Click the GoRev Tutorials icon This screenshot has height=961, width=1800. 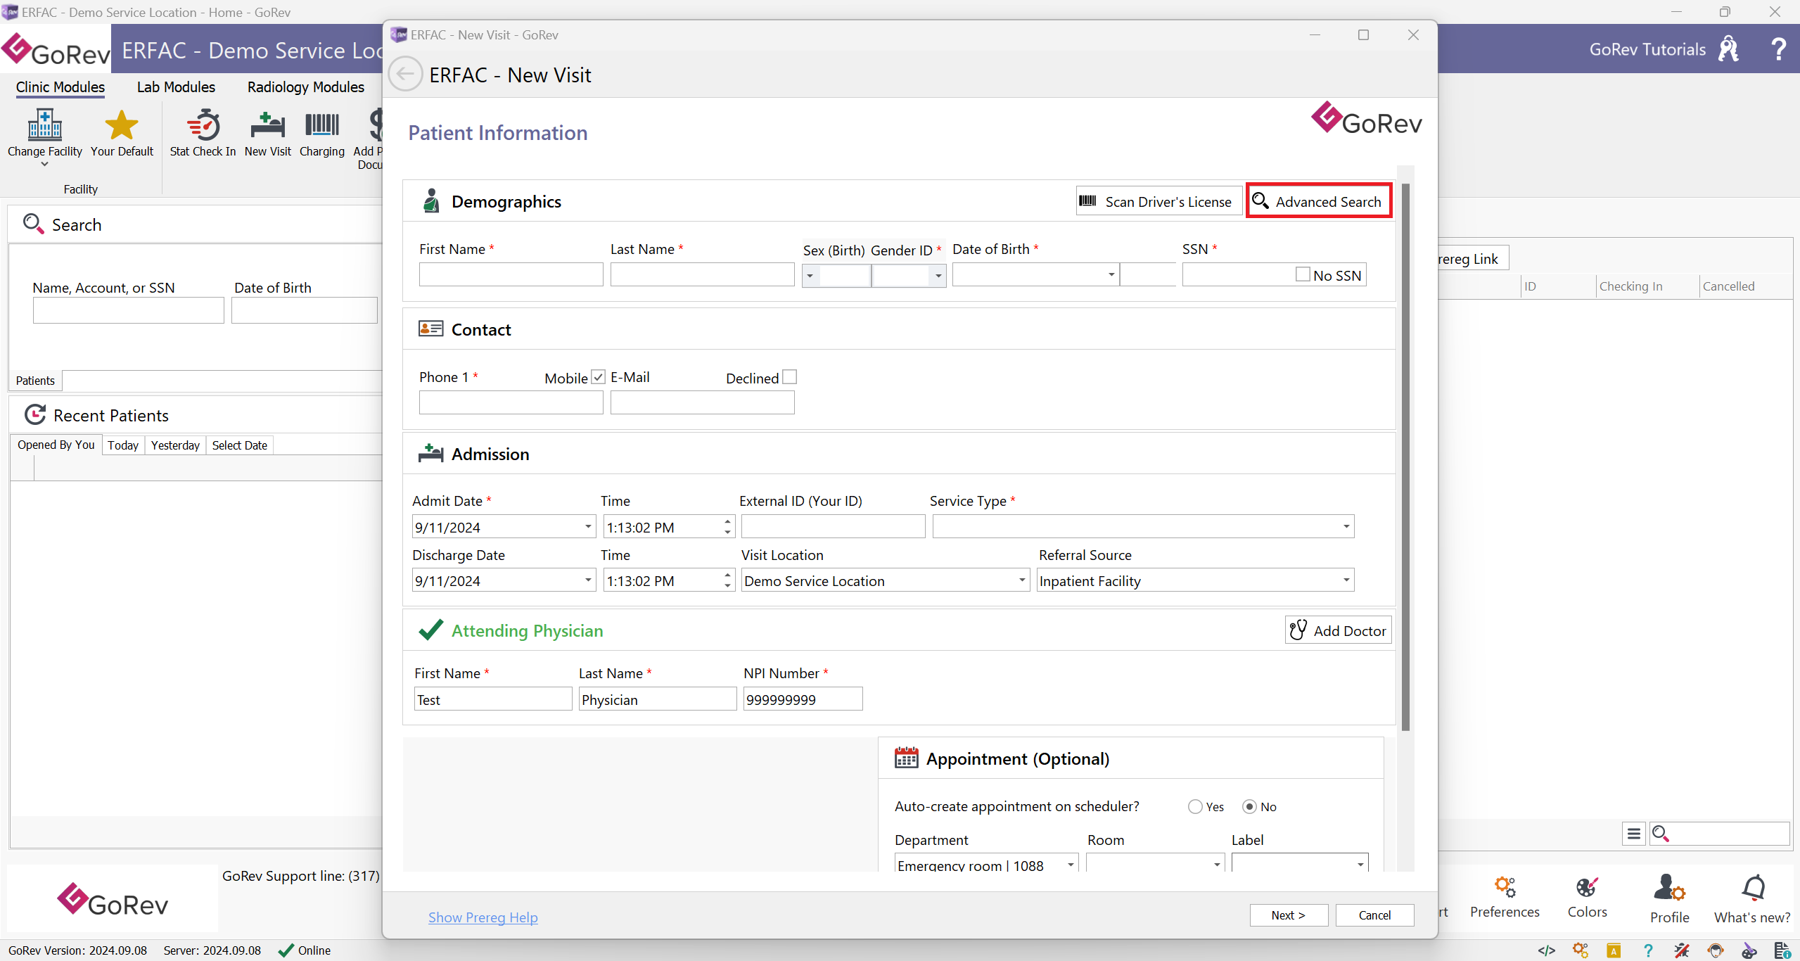coord(1728,49)
